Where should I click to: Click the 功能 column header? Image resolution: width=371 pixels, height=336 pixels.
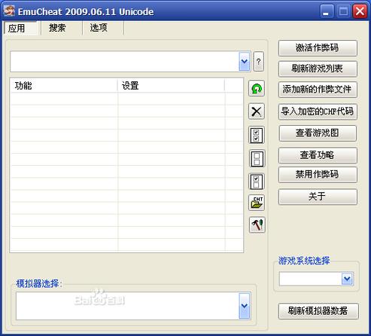click(64, 86)
